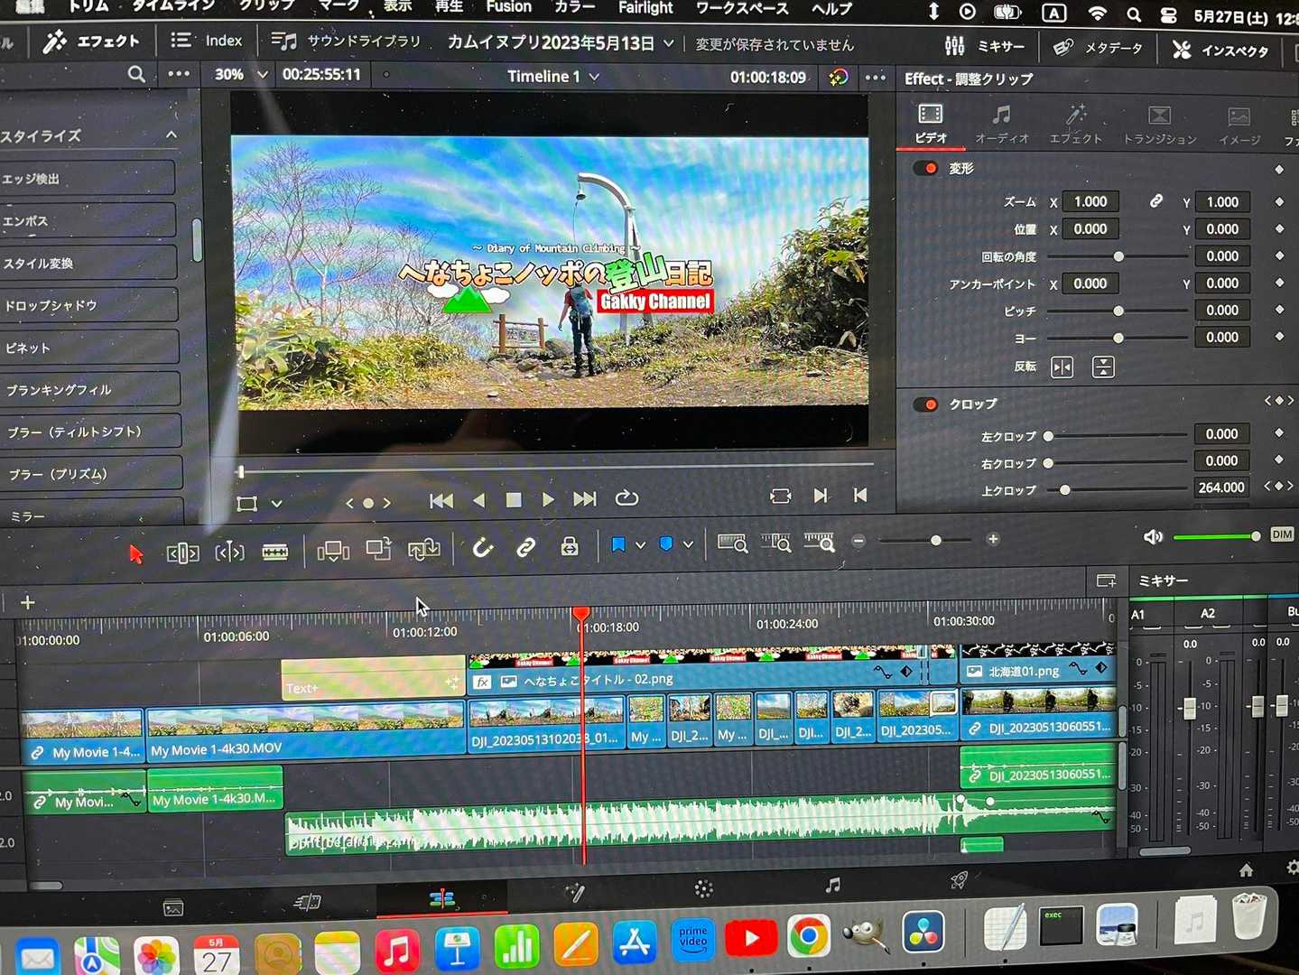Open Google Chrome from the dock

pos(808,938)
